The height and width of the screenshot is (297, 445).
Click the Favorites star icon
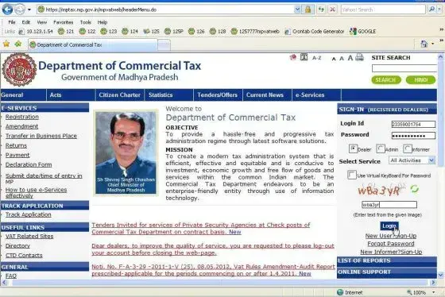[x=6, y=44]
